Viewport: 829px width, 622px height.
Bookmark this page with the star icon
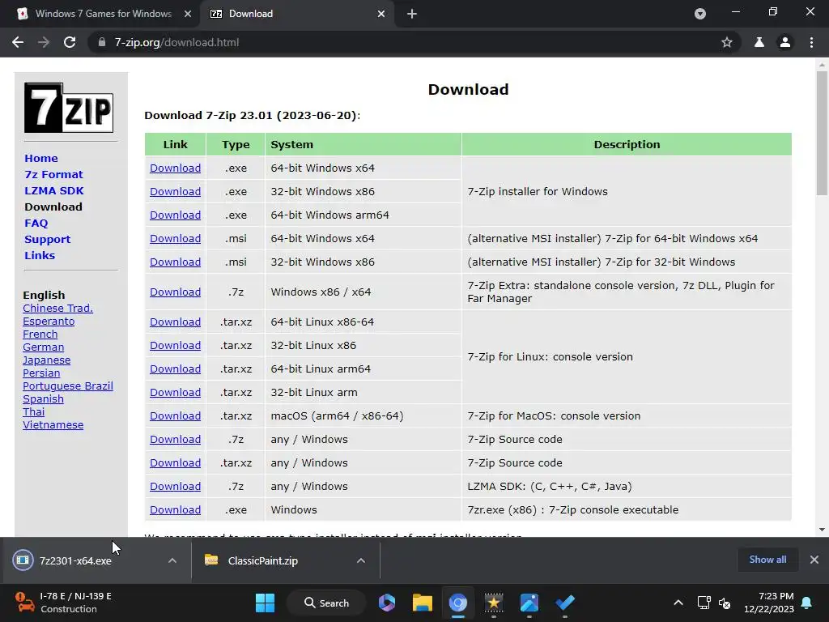(x=727, y=42)
